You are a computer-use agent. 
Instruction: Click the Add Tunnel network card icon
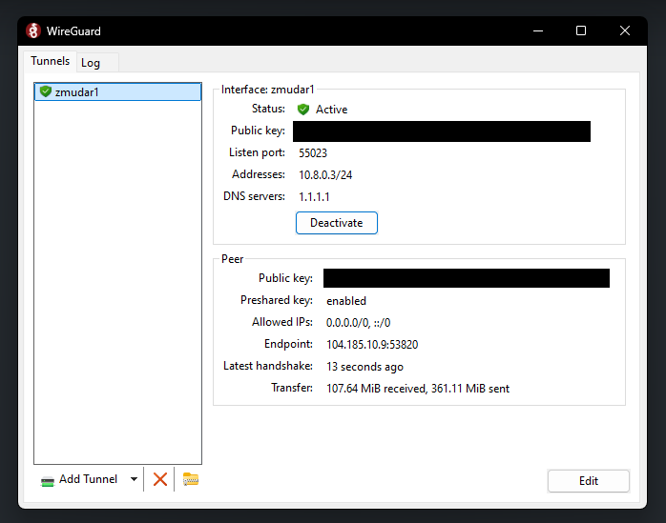48,480
